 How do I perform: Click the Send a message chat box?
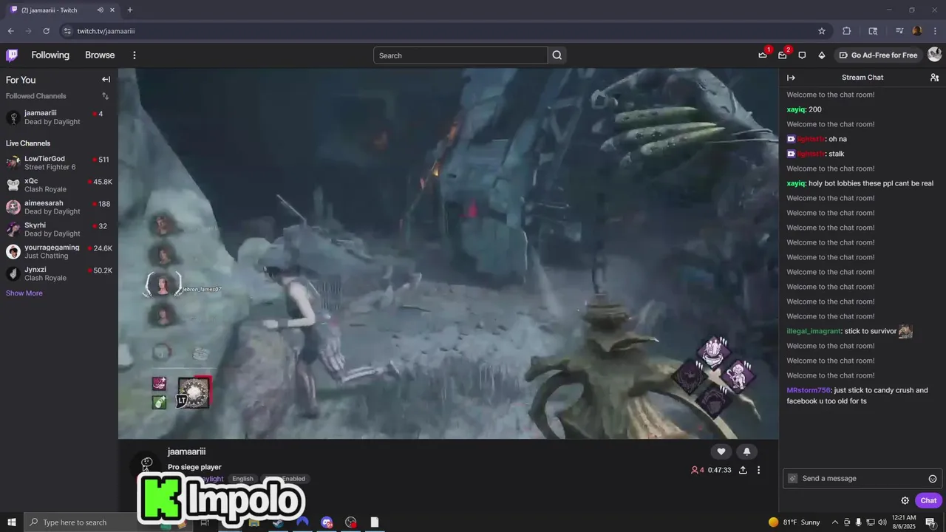point(862,478)
